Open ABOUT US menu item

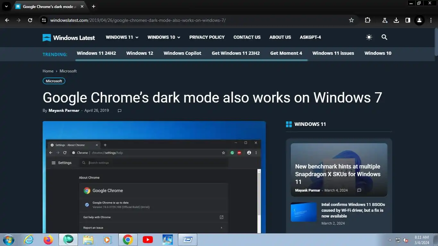(280, 37)
